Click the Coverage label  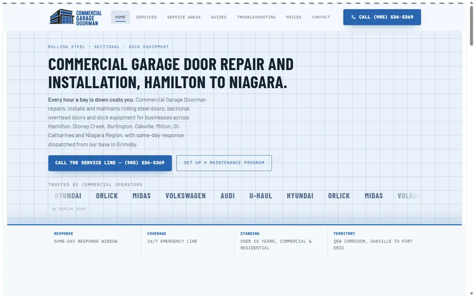coord(157,234)
